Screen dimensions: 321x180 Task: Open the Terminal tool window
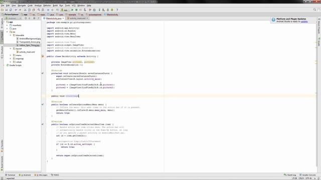(x=10, y=175)
